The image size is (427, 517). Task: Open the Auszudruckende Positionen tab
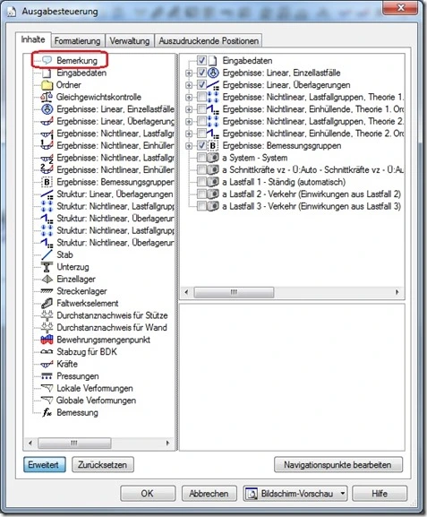[209, 41]
